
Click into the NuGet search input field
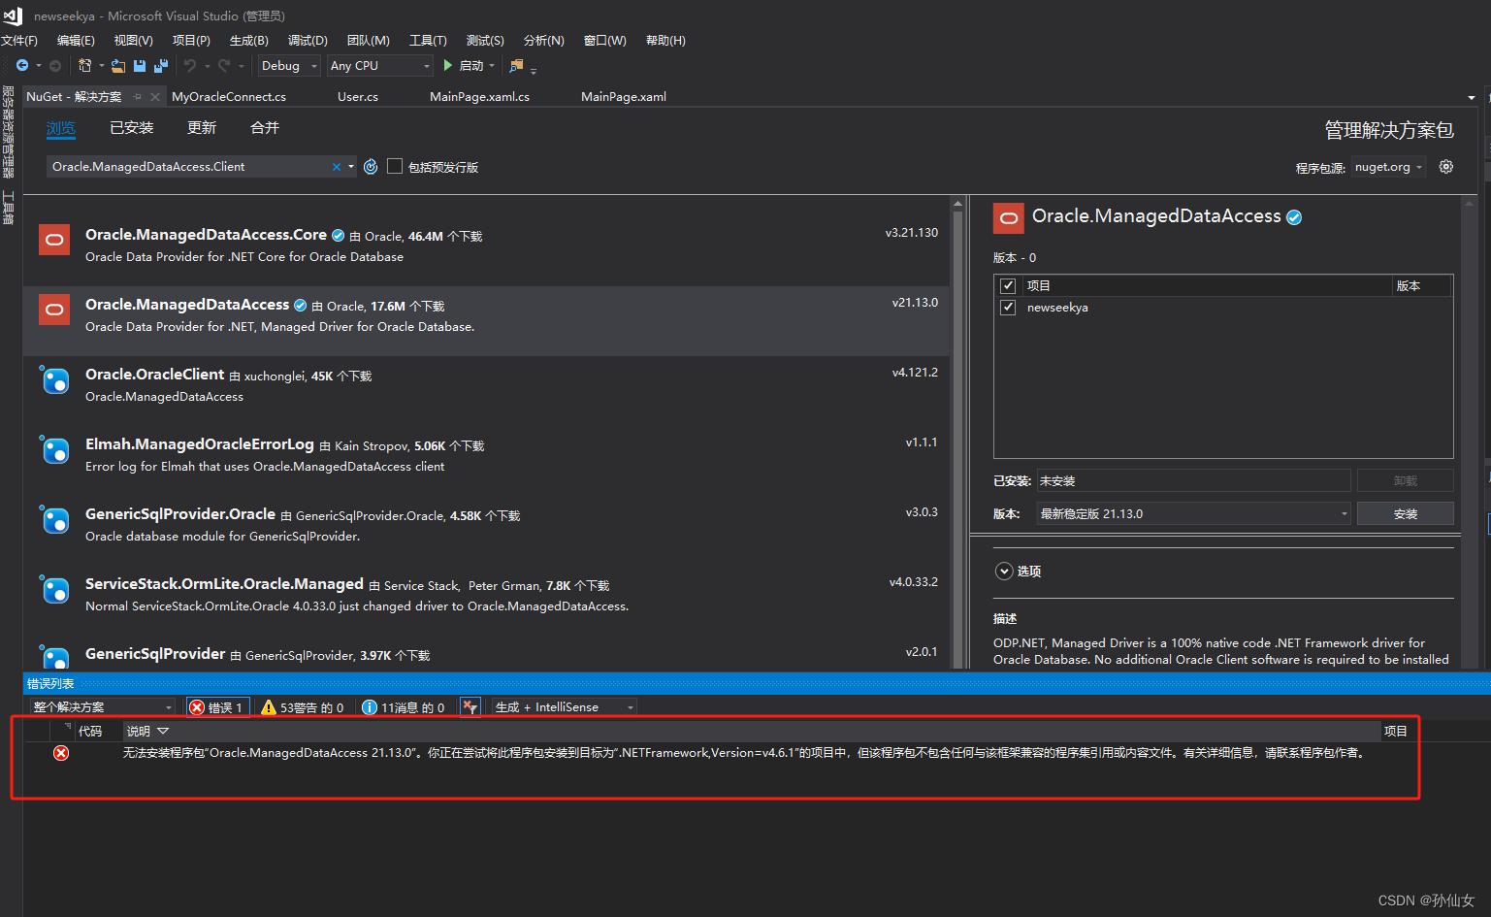coord(190,167)
